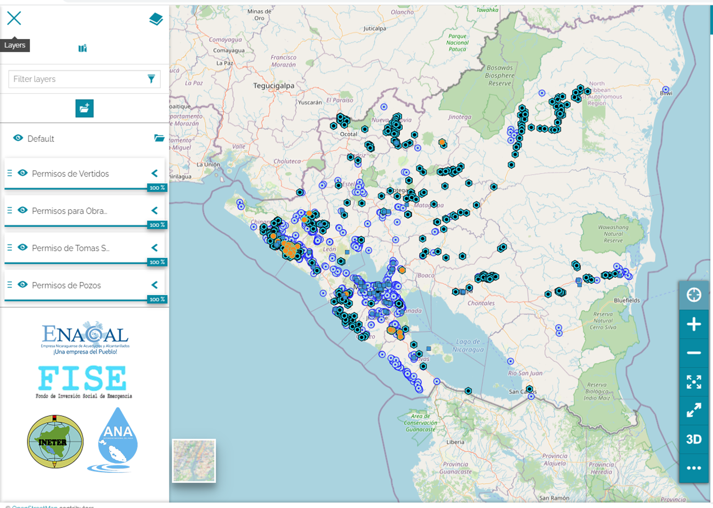Viewport: 713px width, 508px height.
Task: Click the layers stack icon
Action: [156, 19]
